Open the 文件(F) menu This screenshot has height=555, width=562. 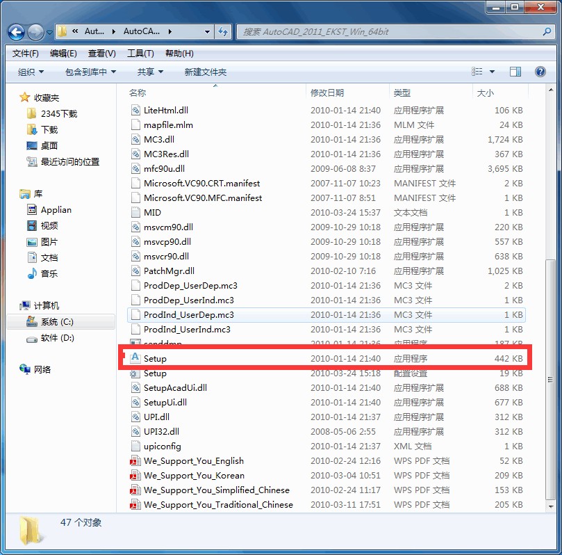(26, 54)
